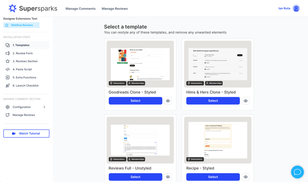Viewport: 308px width, 182px height.
Task: Click 'Goodreads Clone - Styled' title text
Action: (132, 92)
